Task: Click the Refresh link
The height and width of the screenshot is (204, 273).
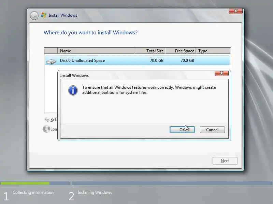Action: click(54, 120)
